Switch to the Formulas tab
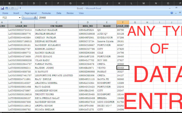The height and width of the screenshot is (113, 182). pyautogui.click(x=46, y=13)
